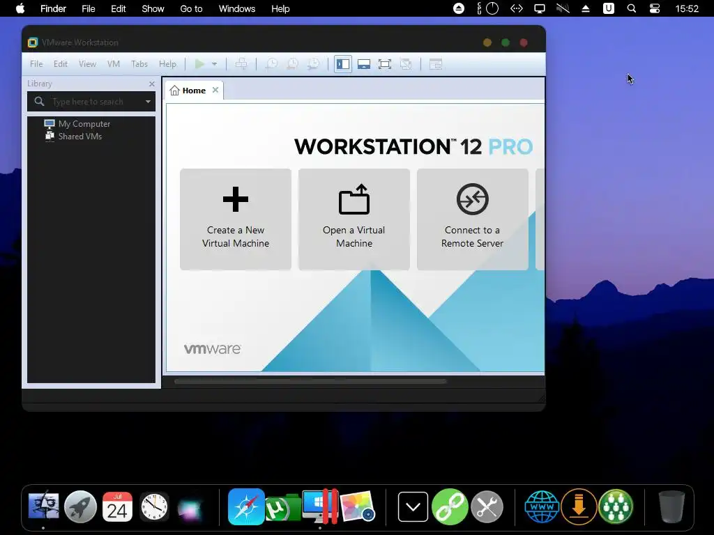The image size is (714, 535).
Task: Click the display menu bar icon
Action: [x=540, y=8]
